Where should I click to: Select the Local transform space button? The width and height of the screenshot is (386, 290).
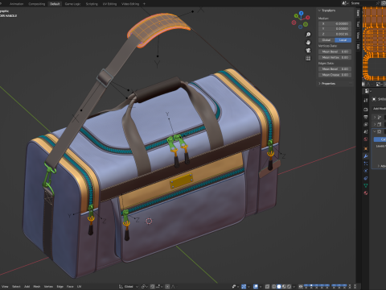pyautogui.click(x=343, y=40)
